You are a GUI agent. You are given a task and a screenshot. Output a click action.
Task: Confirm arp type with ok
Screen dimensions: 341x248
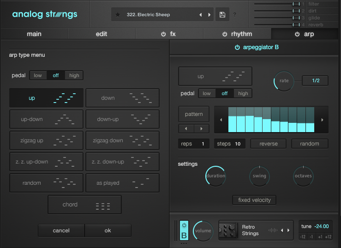(108, 230)
